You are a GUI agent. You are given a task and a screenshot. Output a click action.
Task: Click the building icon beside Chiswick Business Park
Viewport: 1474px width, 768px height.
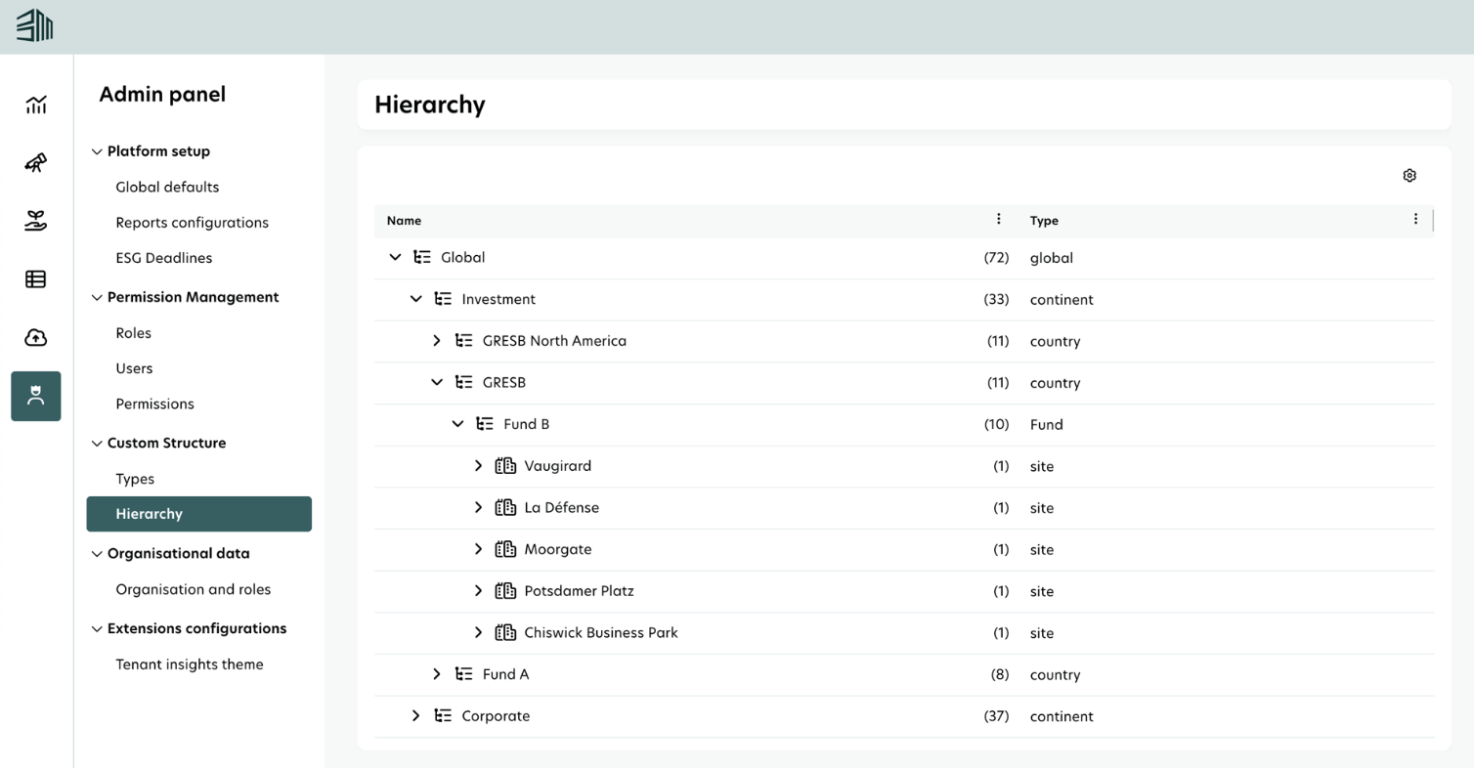pyautogui.click(x=505, y=633)
